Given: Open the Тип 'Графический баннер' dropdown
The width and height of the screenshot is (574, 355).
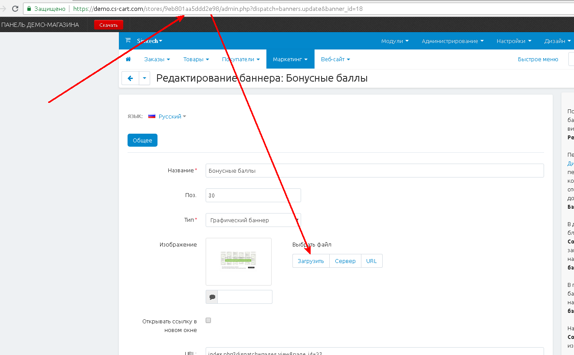Looking at the screenshot, I should pos(253,220).
